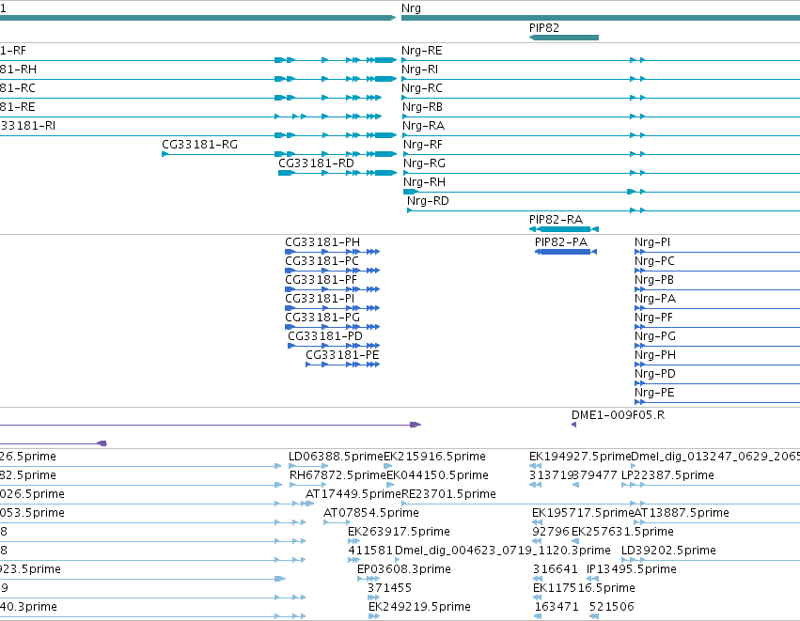Select feature 163471
Image resolution: width=800 pixels, height=621 pixels.
(557, 607)
